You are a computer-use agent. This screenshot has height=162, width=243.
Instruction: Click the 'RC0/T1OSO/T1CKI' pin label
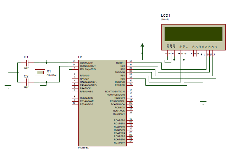point(115,92)
